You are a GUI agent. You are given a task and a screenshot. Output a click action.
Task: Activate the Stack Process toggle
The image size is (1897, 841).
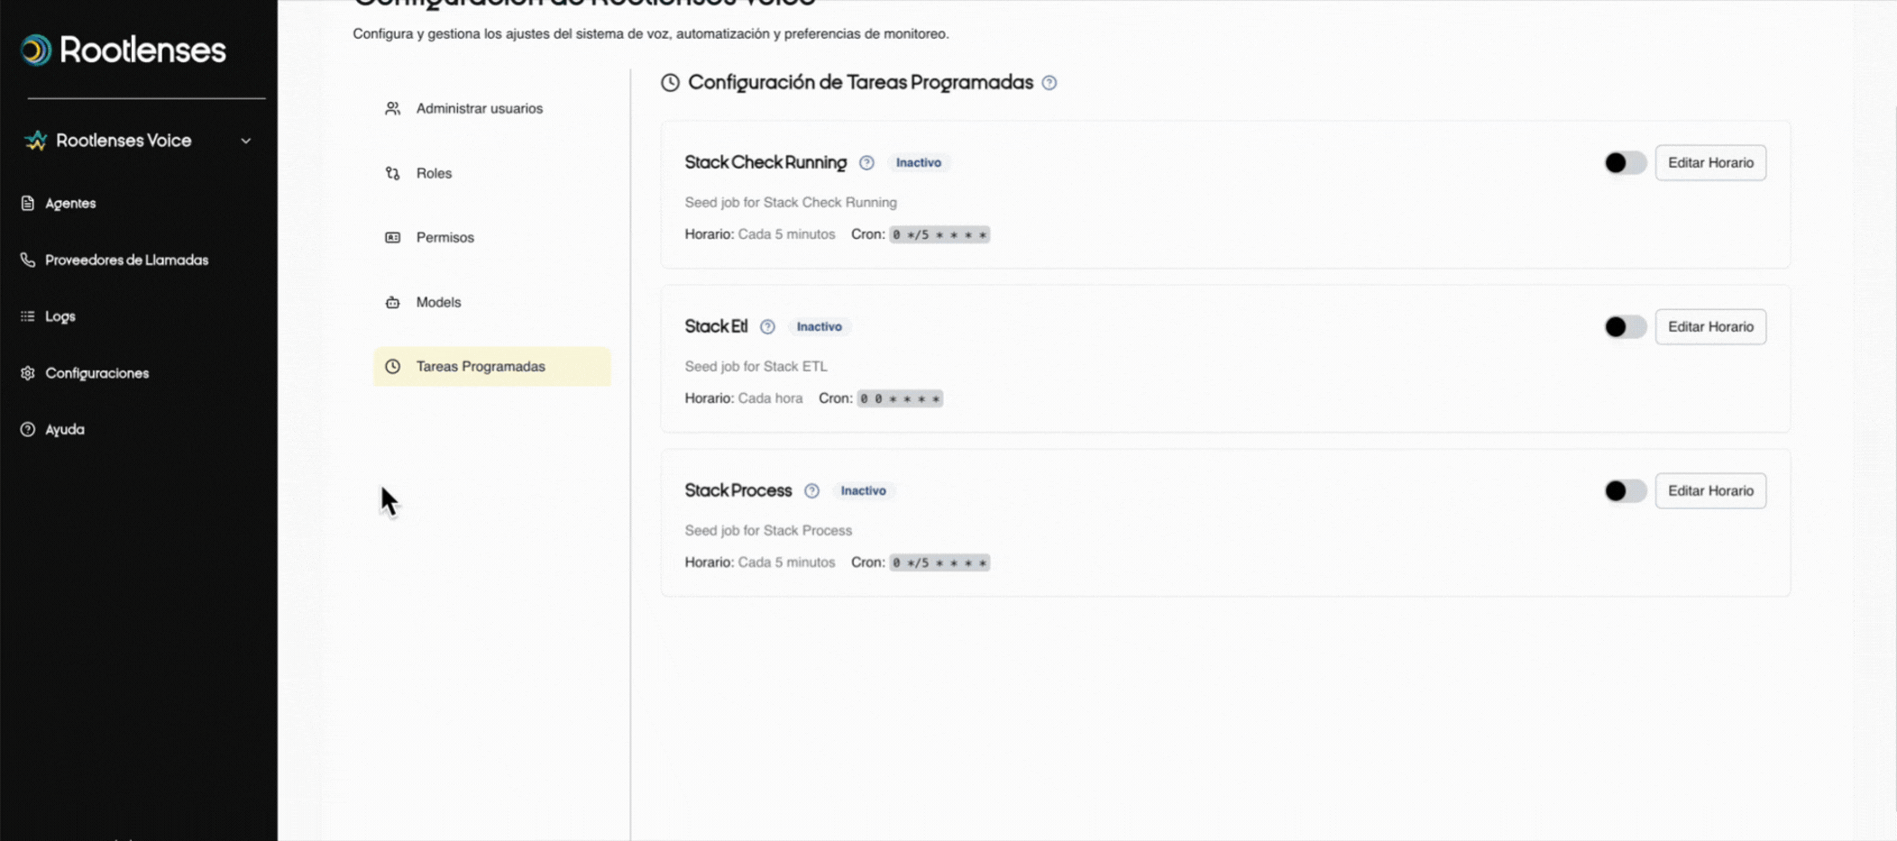click(1625, 491)
